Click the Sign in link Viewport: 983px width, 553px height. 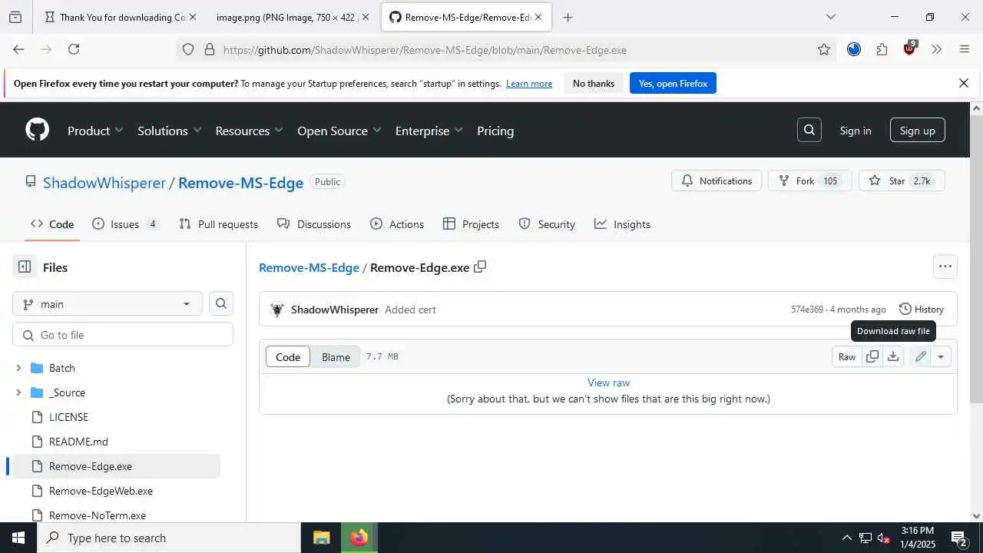856,131
